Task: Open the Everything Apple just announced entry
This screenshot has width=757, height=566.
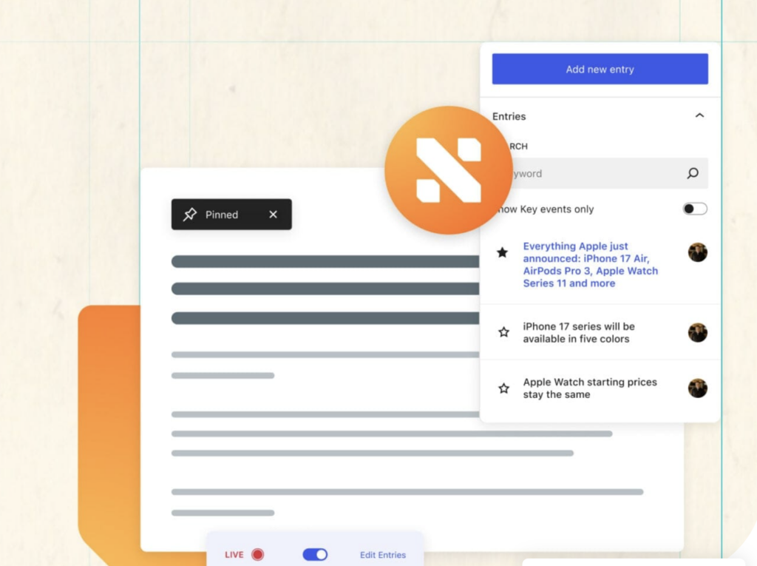Action: click(x=590, y=265)
